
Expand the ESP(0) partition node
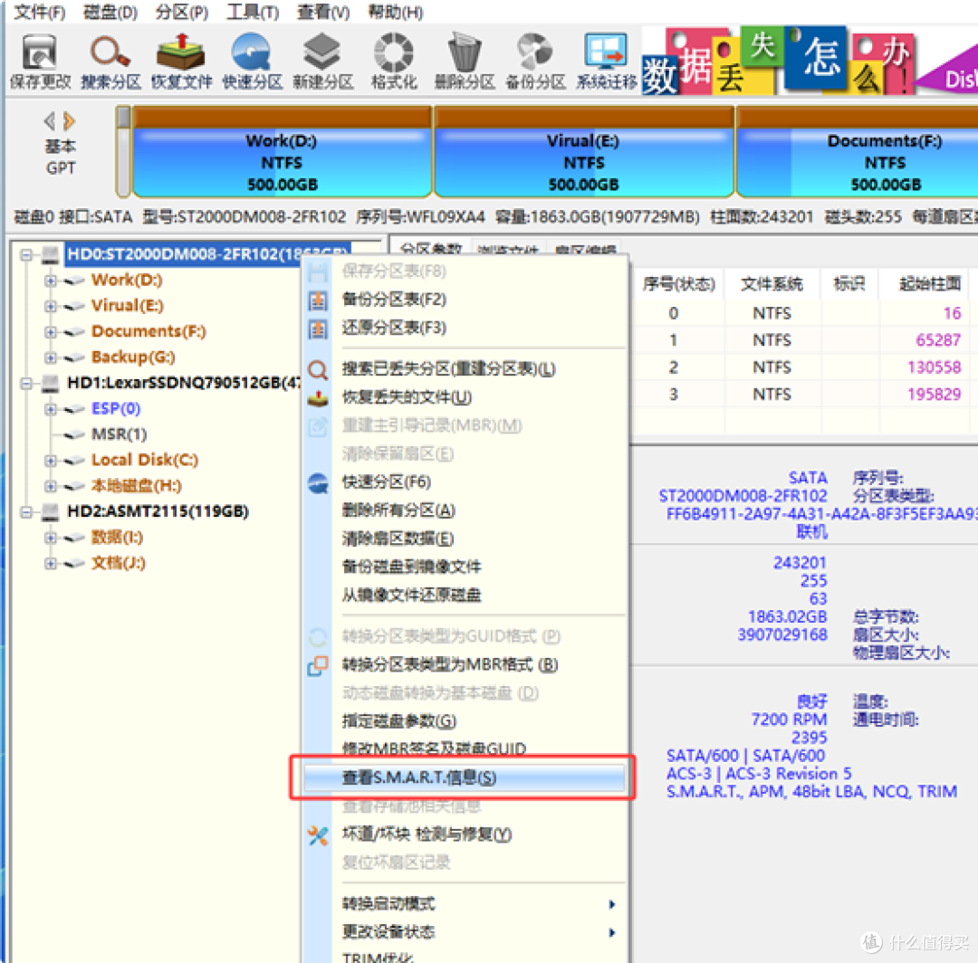click(51, 409)
